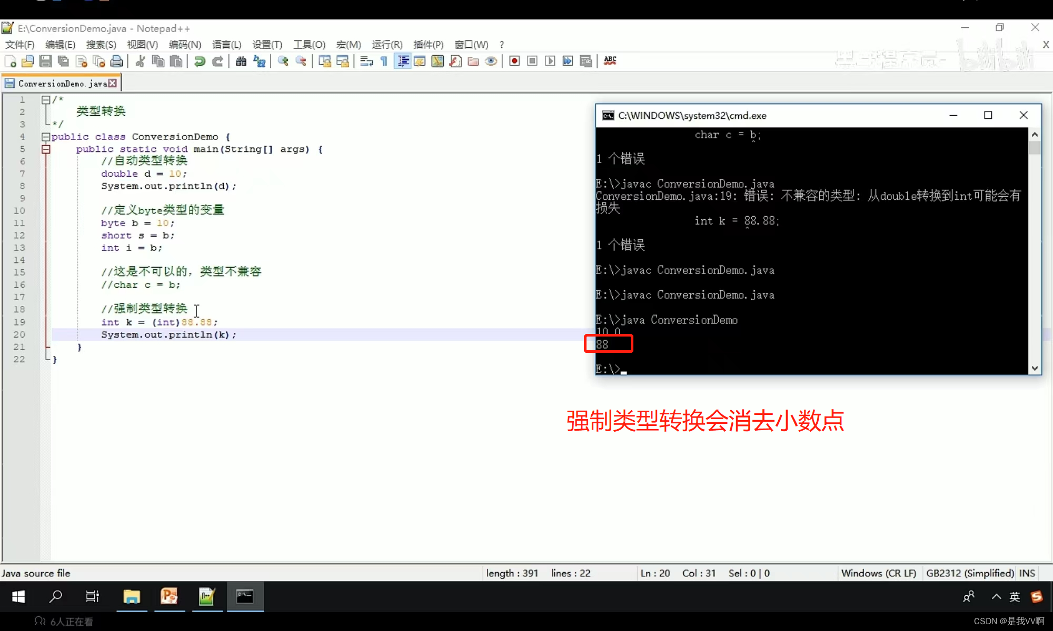Click the Zoom In magnifier icon

pyautogui.click(x=283, y=62)
